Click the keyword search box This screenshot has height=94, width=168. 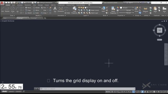(x=113, y=3)
